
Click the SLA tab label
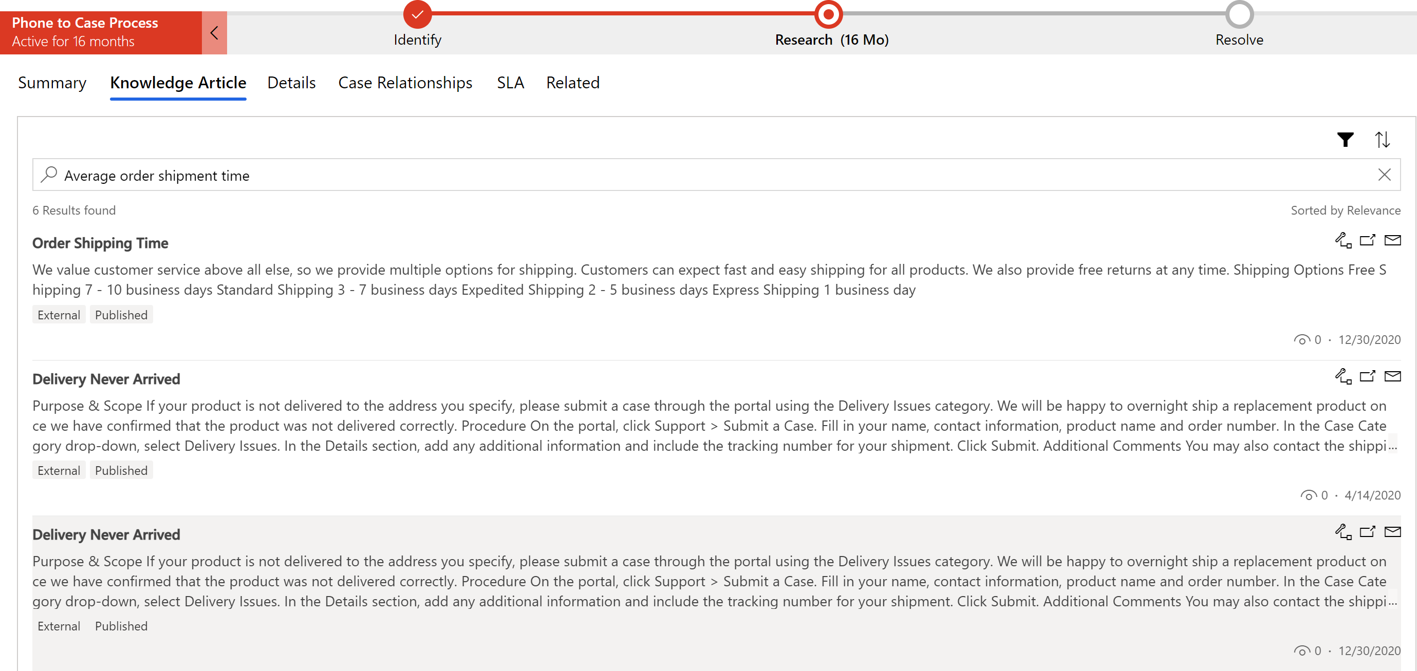click(x=509, y=83)
